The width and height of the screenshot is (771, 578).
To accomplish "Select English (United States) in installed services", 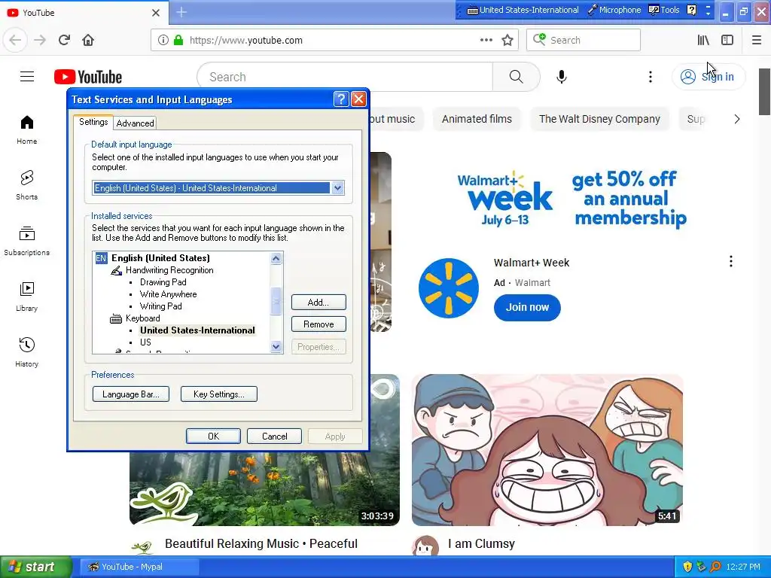I will coord(160,258).
